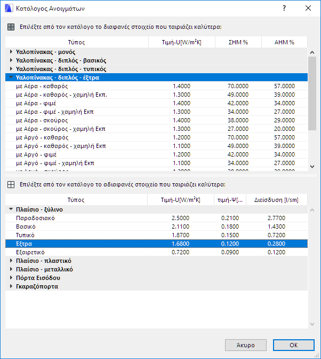The width and height of the screenshot is (321, 359).
Task: Expand the Πλαίσιο - μεταλλικό group
Action: pos(11,269)
